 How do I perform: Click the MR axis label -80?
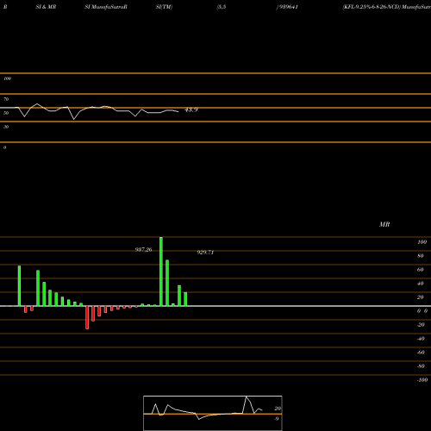[421, 366]
